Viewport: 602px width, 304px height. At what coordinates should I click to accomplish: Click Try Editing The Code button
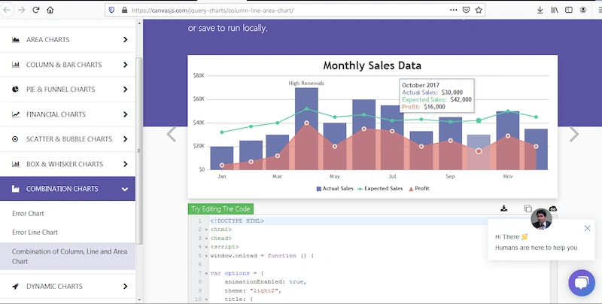(x=220, y=209)
